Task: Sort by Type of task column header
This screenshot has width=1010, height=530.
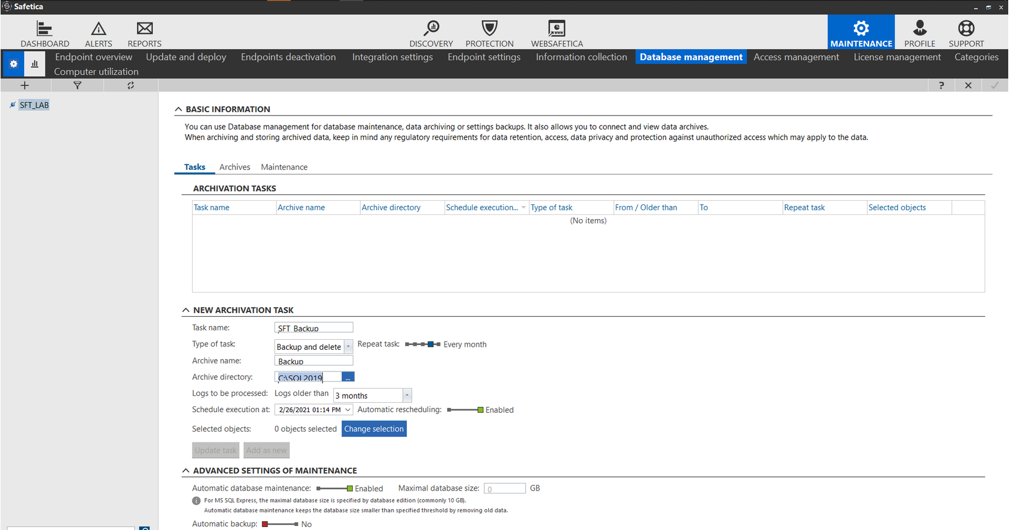Action: point(571,207)
